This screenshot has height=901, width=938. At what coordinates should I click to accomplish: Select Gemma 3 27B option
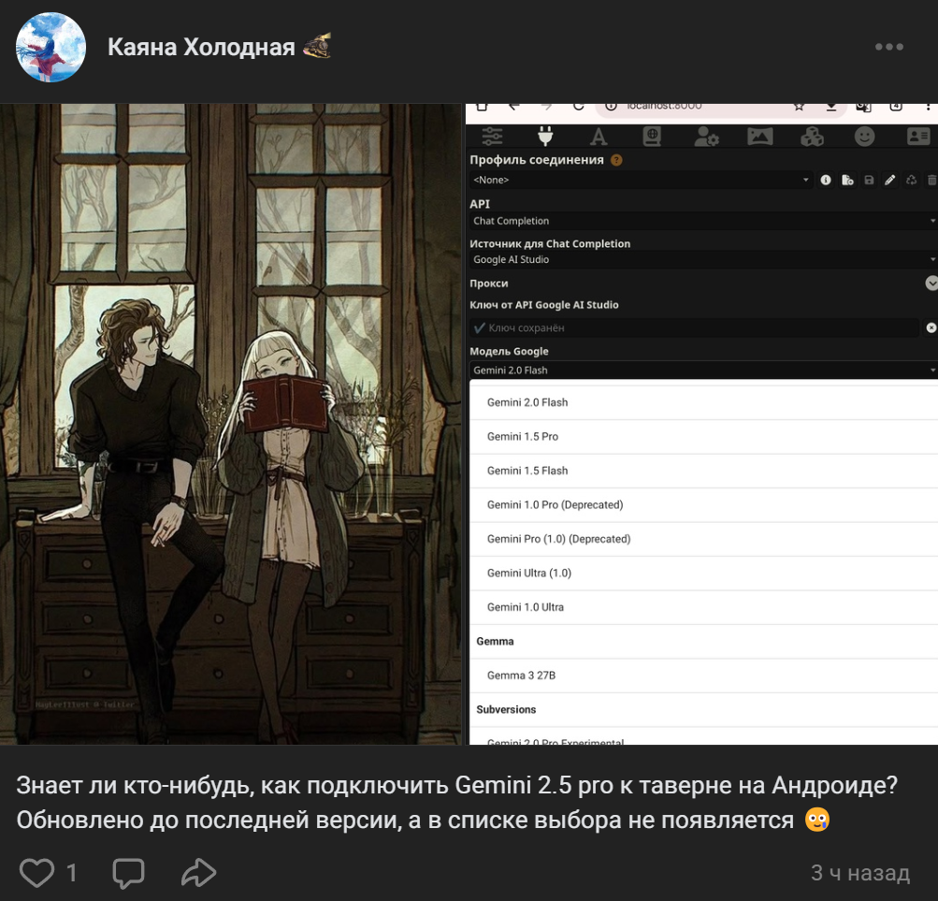(703, 676)
